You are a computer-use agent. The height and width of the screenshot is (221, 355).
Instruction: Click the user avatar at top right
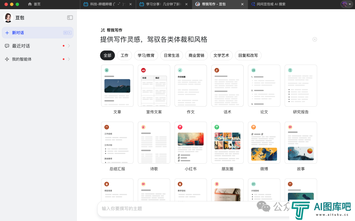tap(344, 4)
